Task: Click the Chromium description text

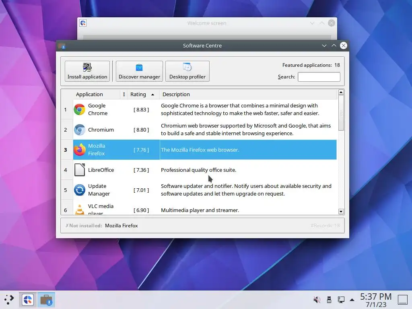Action: click(x=246, y=130)
